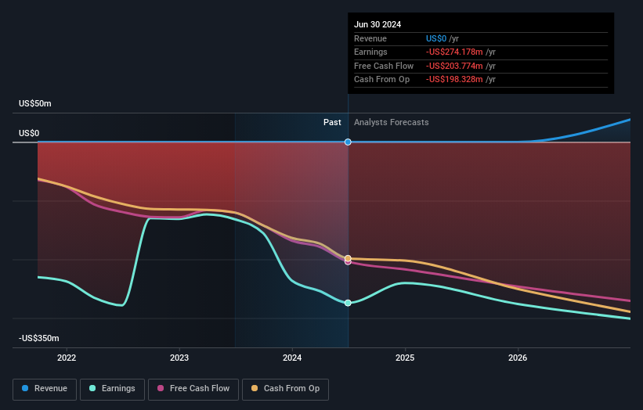The image size is (643, 410).
Task: Click the tooltip Cash From Op label
Action: [x=381, y=80]
